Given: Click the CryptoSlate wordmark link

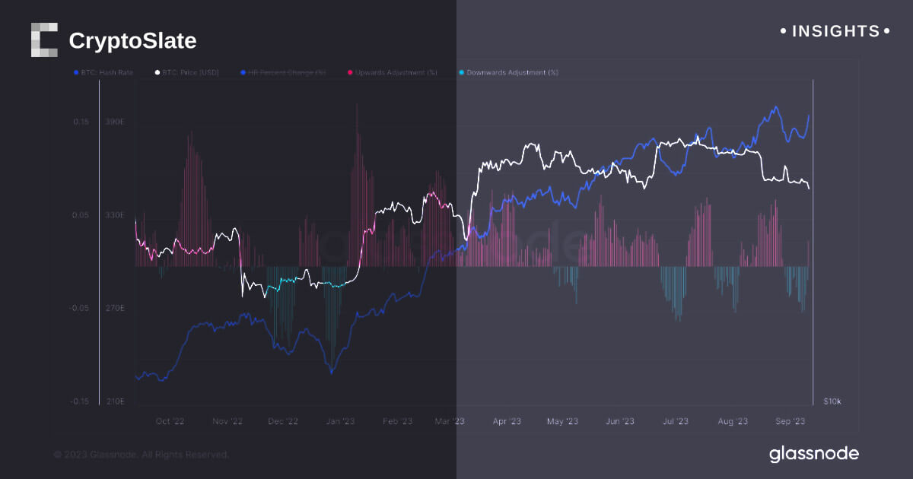Looking at the screenshot, I should pyautogui.click(x=132, y=40).
